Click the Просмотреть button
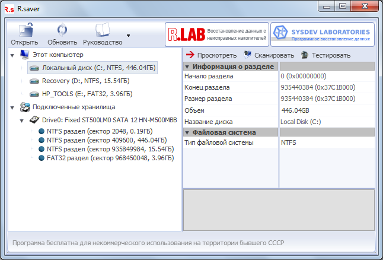The image size is (383, 260). (x=211, y=55)
